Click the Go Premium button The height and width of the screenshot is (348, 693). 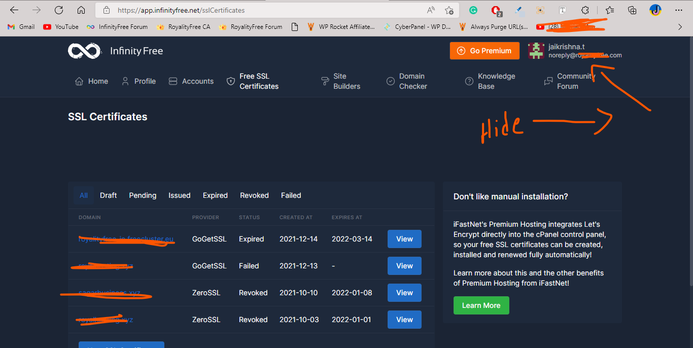(x=484, y=51)
